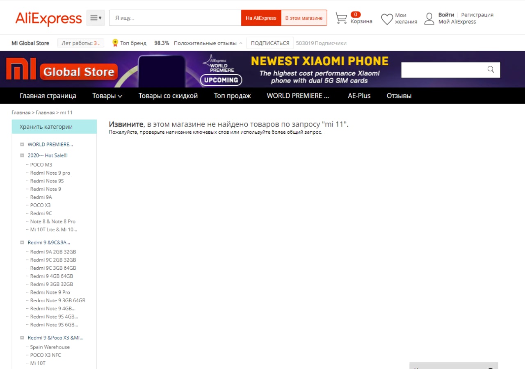Click the first 'Главная' breadcrumb
525x369 pixels.
pyautogui.click(x=21, y=112)
